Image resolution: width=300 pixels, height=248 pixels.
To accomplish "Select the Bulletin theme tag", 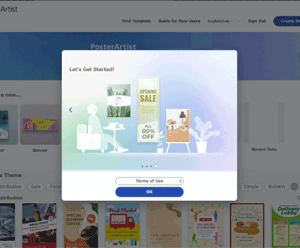I will pyautogui.click(x=276, y=187).
